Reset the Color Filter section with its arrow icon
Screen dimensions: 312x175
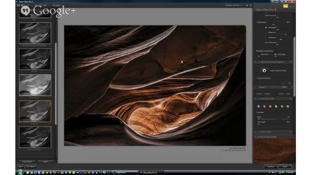pos(291,99)
